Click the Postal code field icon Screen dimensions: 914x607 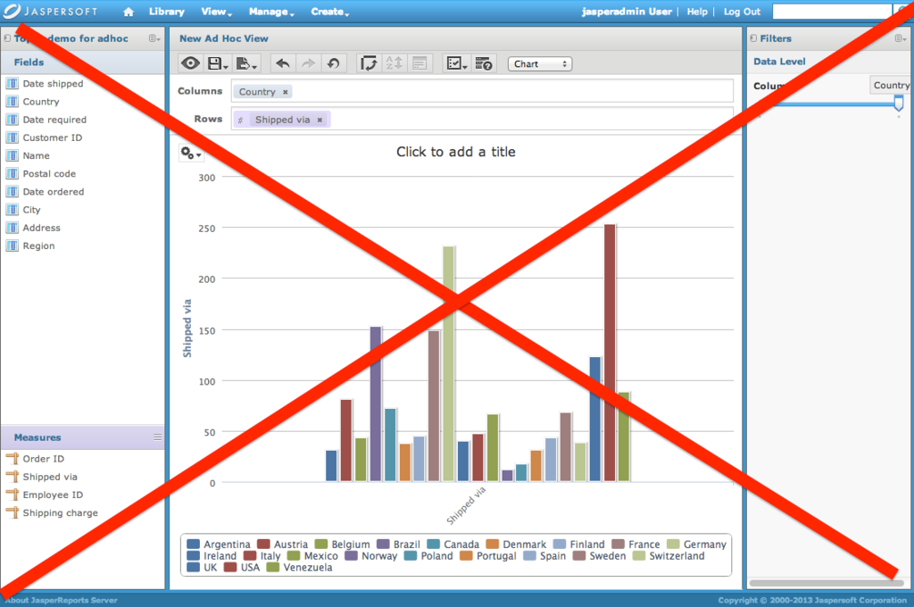(x=12, y=174)
